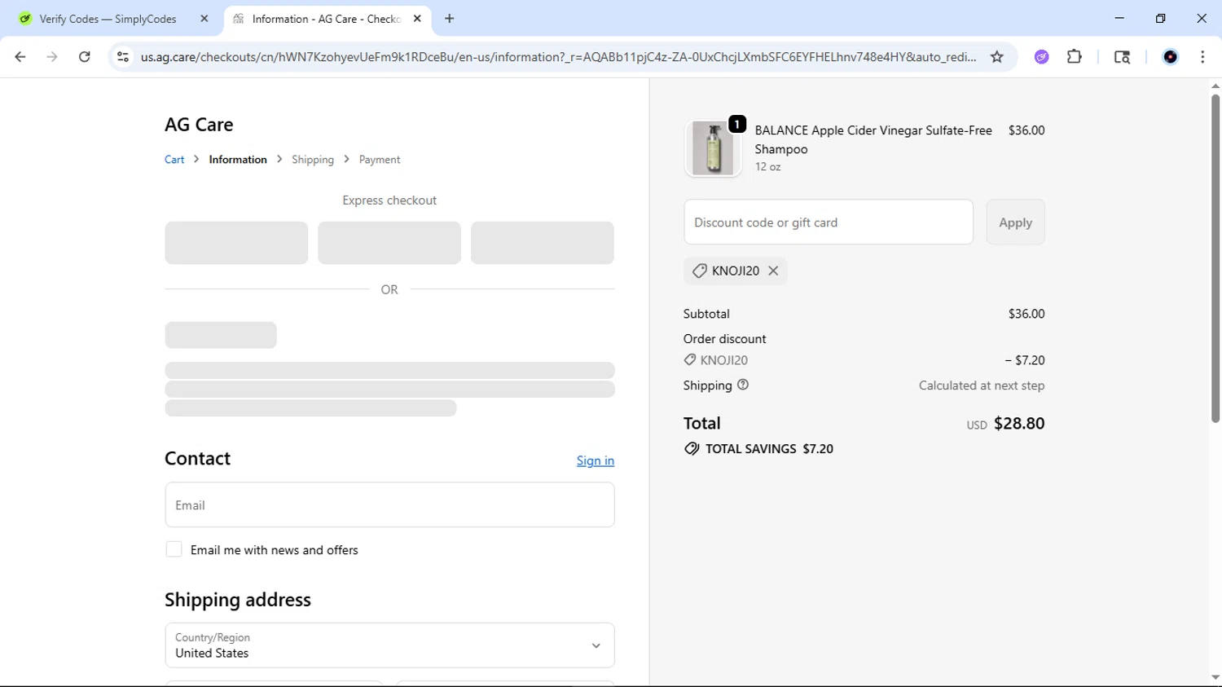Click the browser address bar URL
Image resolution: width=1222 pixels, height=687 pixels.
point(558,57)
